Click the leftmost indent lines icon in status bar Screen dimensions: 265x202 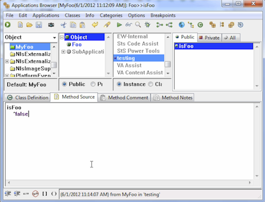tap(8, 194)
